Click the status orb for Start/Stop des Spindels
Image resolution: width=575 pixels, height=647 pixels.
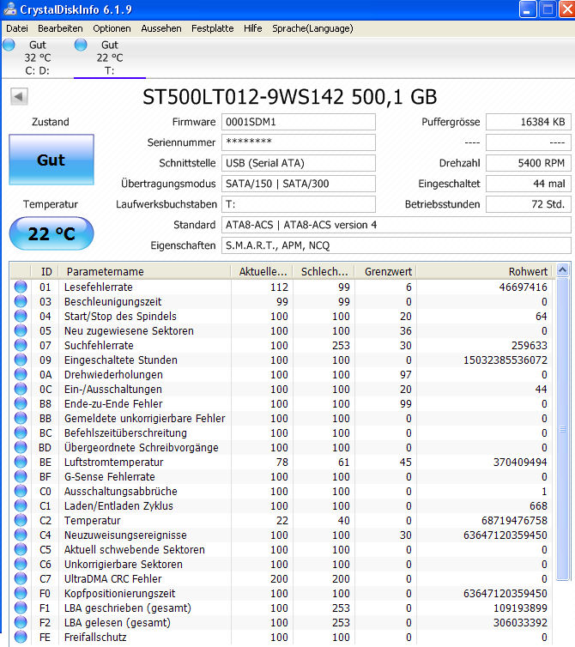click(21, 316)
